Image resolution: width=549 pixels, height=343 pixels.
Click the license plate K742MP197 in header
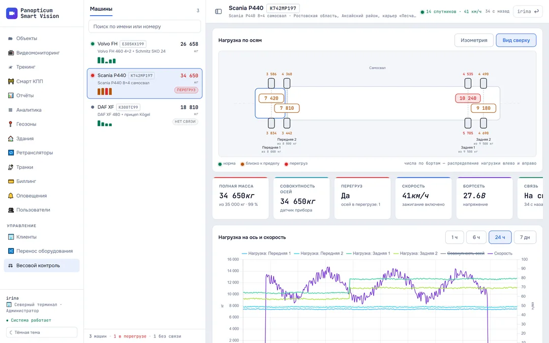point(283,9)
